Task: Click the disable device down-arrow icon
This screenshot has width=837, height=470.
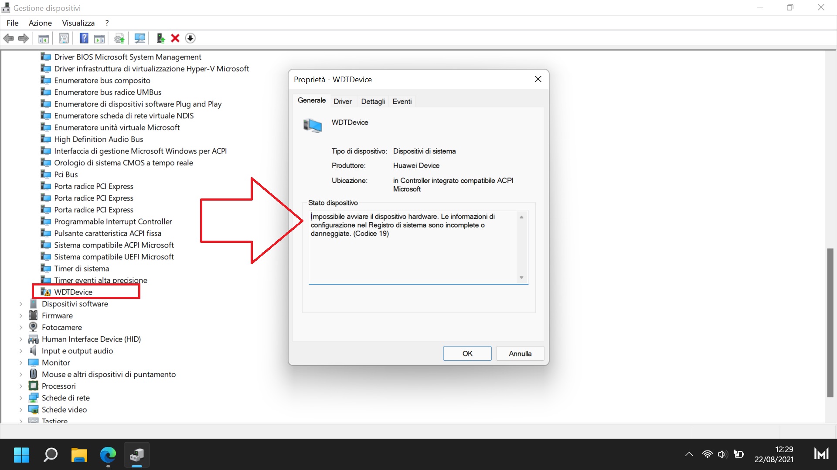Action: pyautogui.click(x=190, y=38)
